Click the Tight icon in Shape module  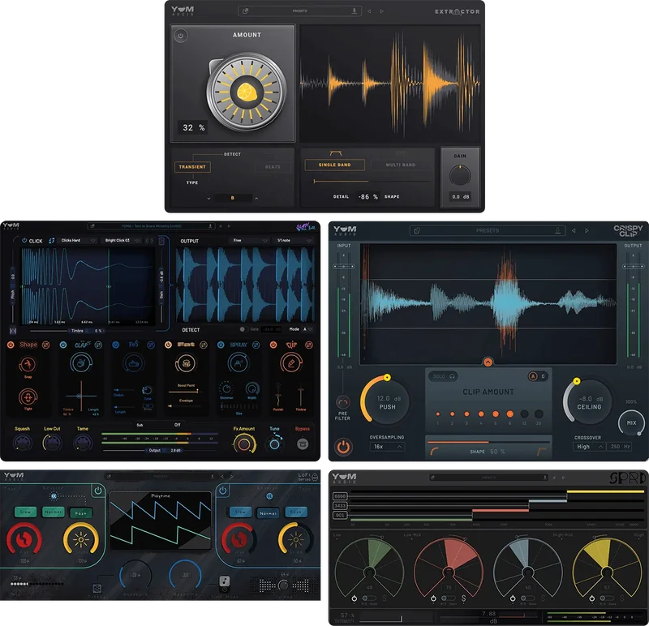[x=28, y=397]
